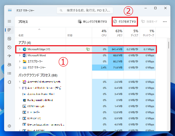Image resolution: width=175 pixels, height=136 pixels.
Task: Click the エクスプローラー folder icon
Action: point(25,61)
